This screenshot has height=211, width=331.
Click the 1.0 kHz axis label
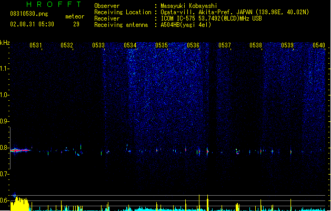(x=4, y=95)
